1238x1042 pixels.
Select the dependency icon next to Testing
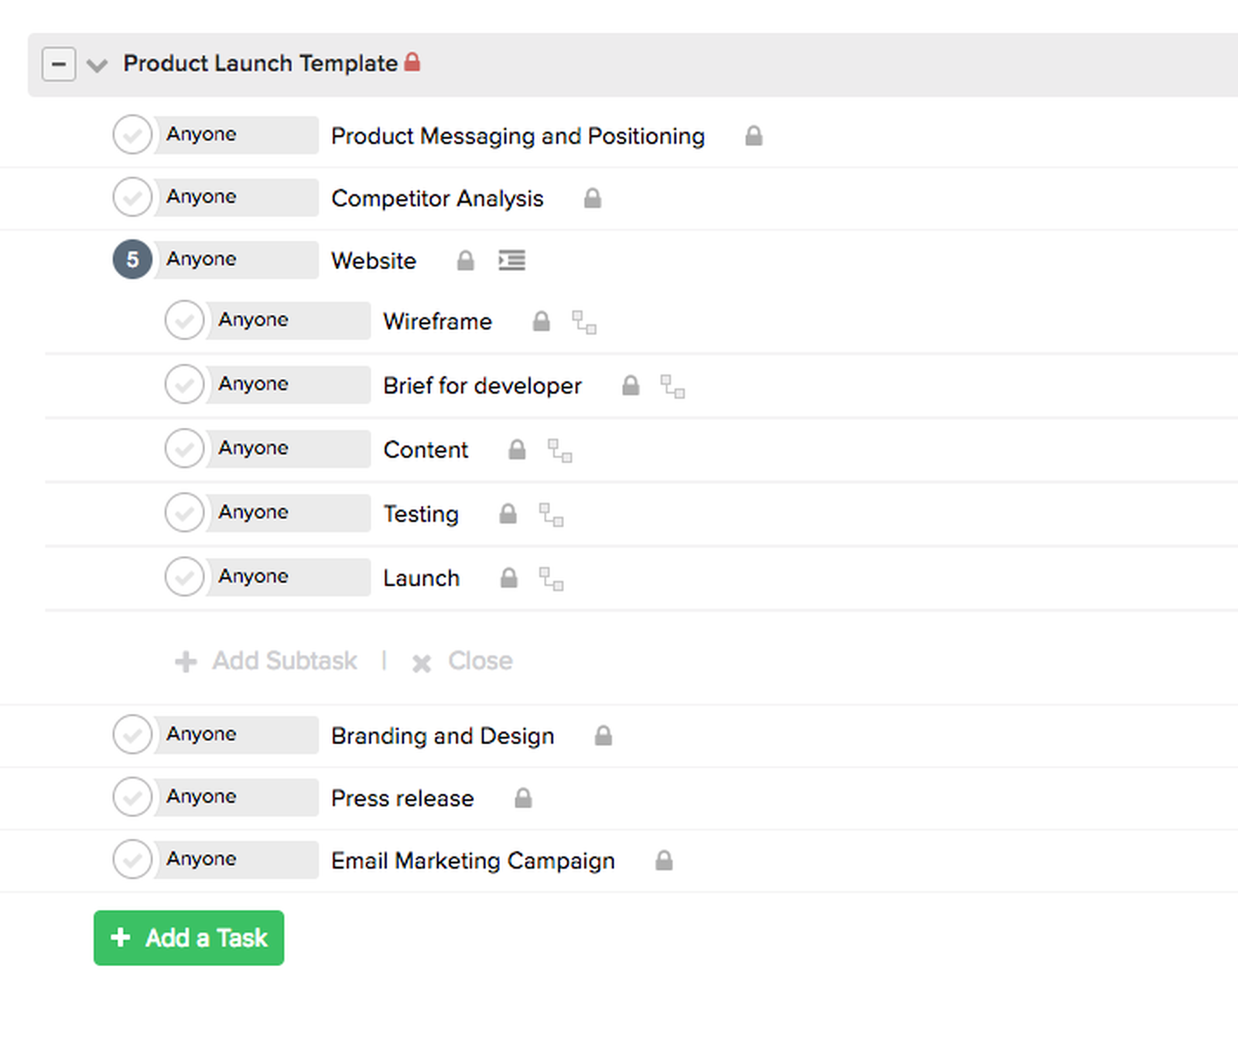click(x=552, y=515)
